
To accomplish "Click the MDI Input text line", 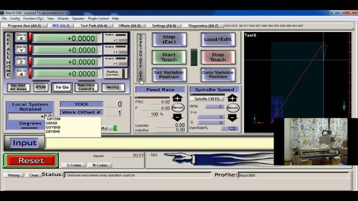I will [x=160, y=143].
